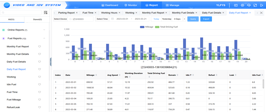Switch to Working Hours tab
The width and height of the screenshot is (266, 112).
tap(109, 13)
